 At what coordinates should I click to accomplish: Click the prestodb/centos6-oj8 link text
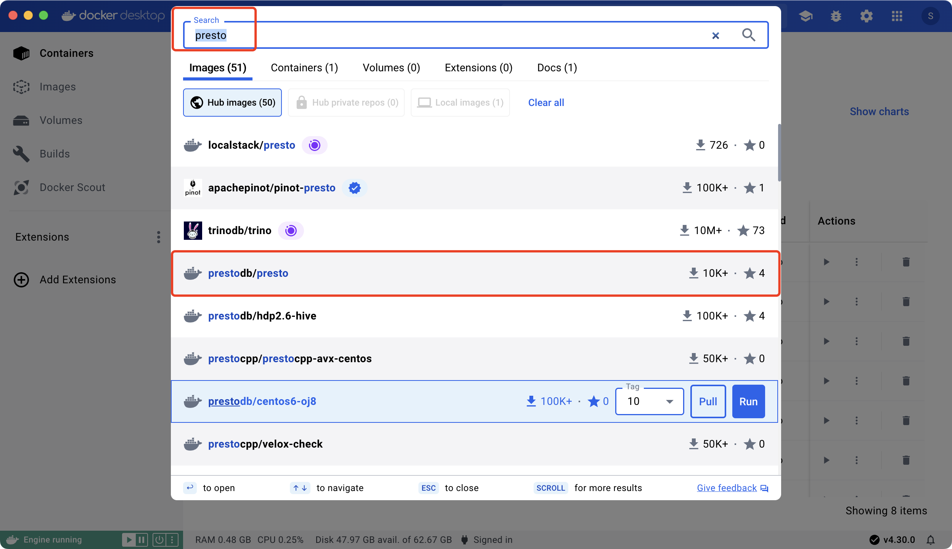pos(262,401)
